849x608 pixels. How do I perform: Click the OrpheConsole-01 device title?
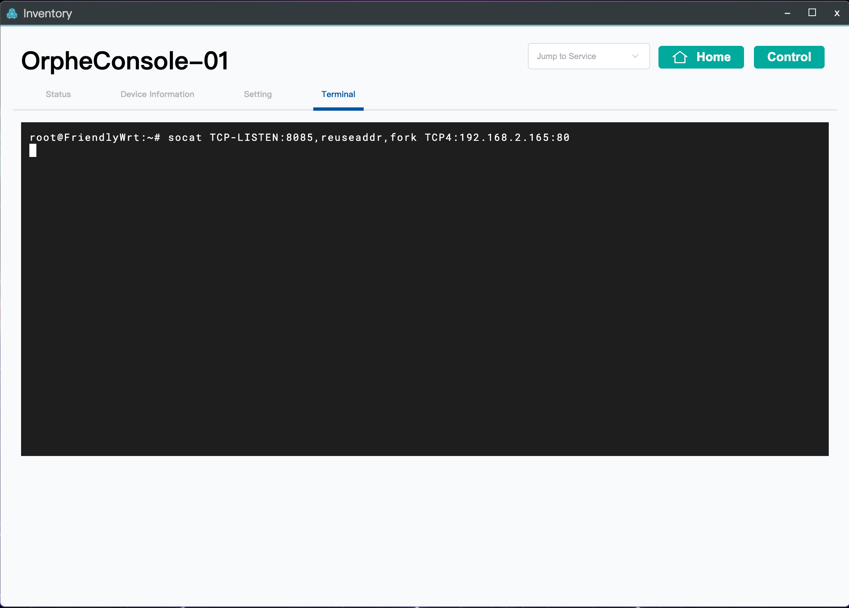tap(125, 61)
